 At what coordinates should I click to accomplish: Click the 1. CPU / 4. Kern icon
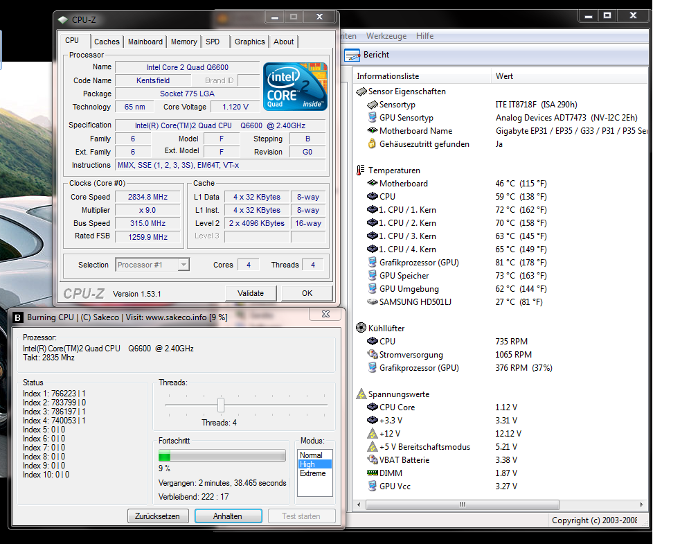pyautogui.click(x=372, y=249)
